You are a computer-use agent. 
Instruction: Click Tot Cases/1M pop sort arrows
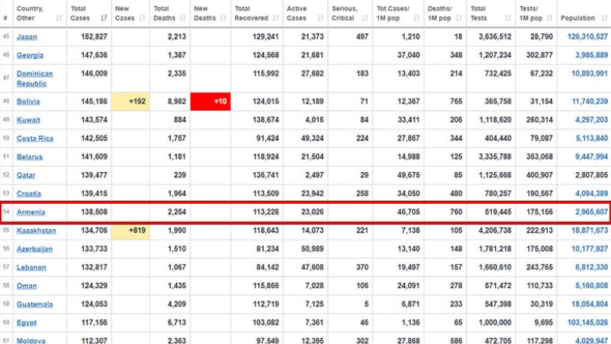point(417,18)
